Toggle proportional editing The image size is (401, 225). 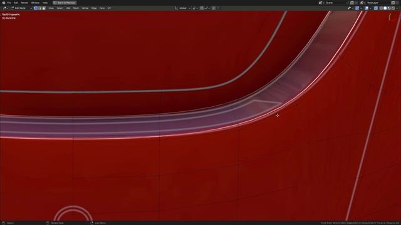[x=214, y=8]
